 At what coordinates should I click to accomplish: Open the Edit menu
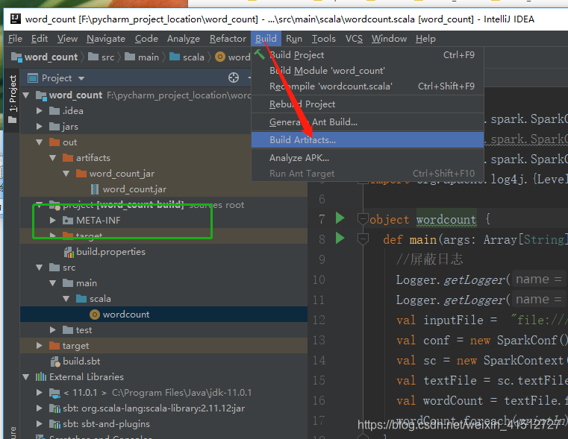[40, 38]
